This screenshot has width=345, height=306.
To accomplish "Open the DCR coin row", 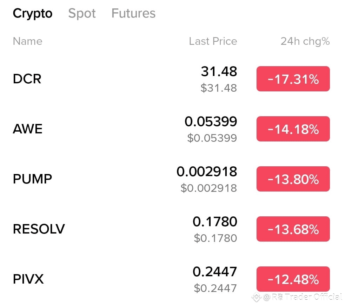I will pyautogui.click(x=27, y=79).
